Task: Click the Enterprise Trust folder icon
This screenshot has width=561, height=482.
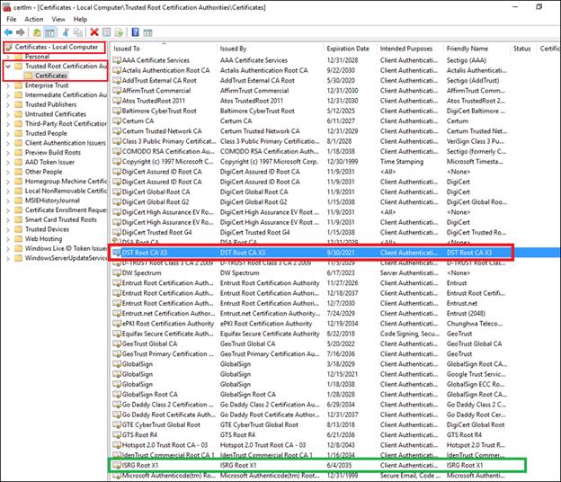Action: [18, 85]
